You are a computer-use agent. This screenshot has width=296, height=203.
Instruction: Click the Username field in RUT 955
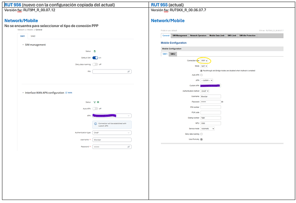(x=211, y=97)
